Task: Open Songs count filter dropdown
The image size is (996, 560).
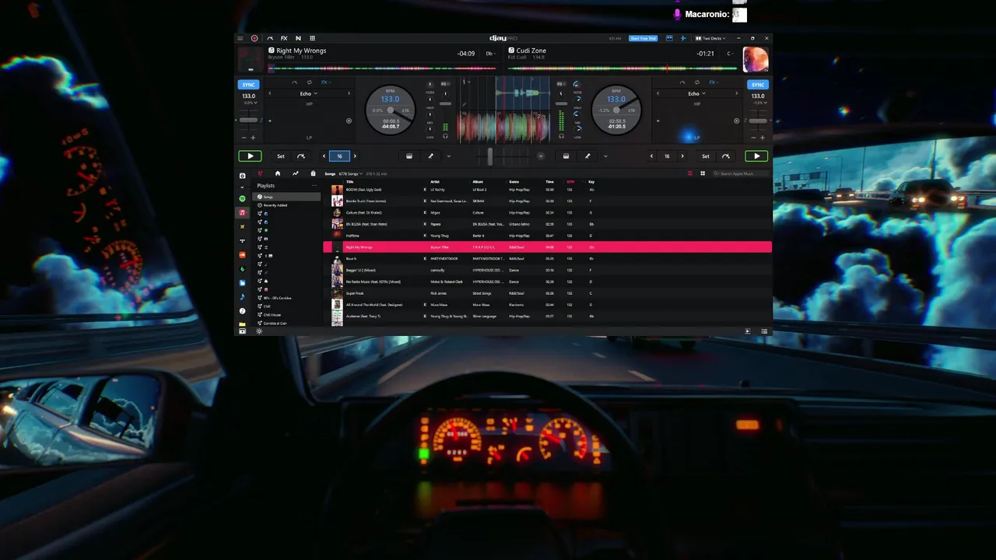Action: tap(350, 173)
